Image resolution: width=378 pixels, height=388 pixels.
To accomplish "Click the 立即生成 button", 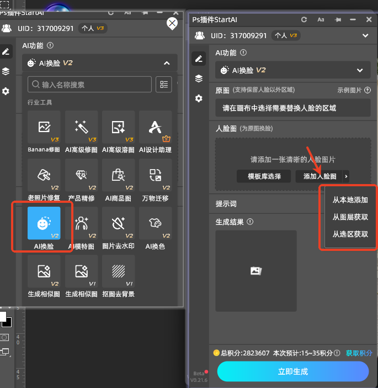I will 293,371.
